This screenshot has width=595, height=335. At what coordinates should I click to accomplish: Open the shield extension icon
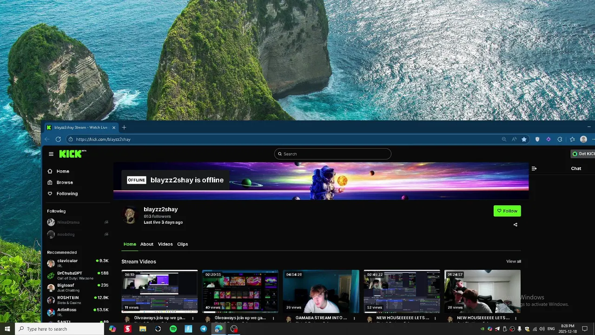pos(537,139)
